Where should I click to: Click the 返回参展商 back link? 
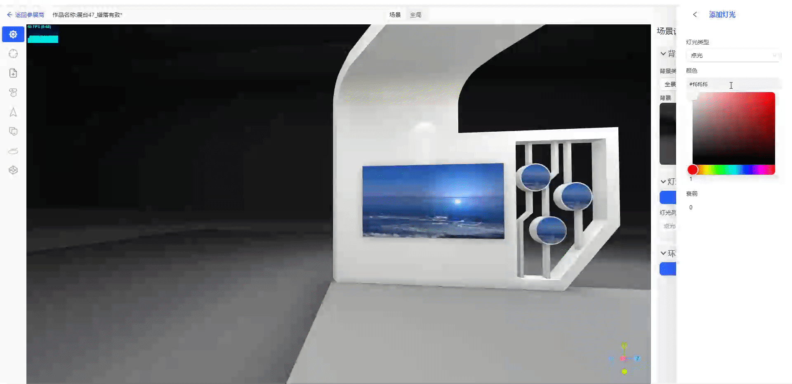(26, 15)
